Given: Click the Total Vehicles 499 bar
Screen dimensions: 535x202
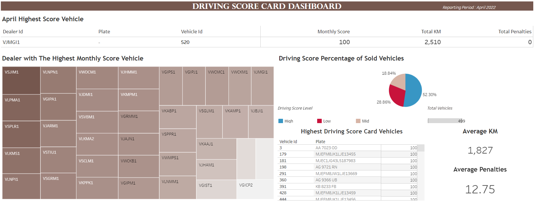Looking at the screenshot, I should (x=445, y=121).
